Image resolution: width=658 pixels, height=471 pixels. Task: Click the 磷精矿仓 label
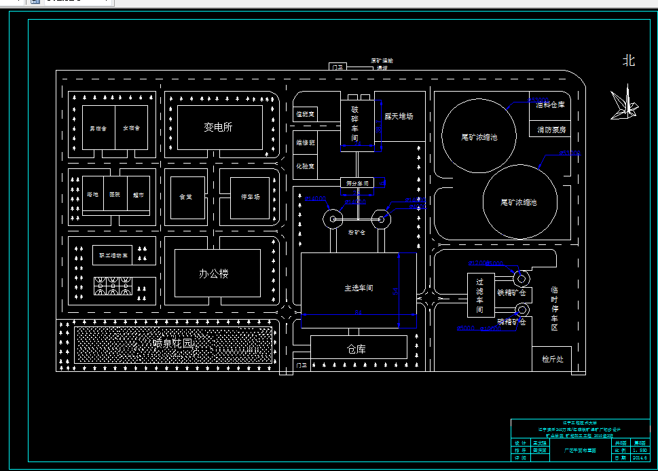click(511, 322)
